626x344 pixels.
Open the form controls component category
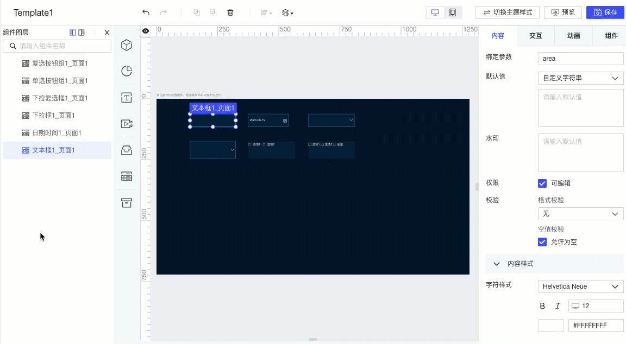tap(127, 176)
